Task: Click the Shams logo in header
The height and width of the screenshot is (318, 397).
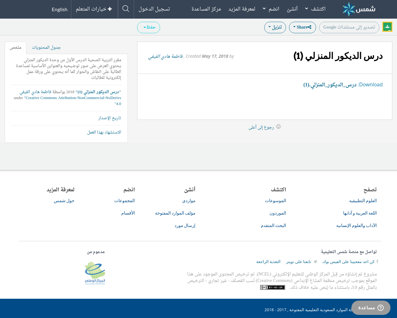Action: (x=359, y=9)
